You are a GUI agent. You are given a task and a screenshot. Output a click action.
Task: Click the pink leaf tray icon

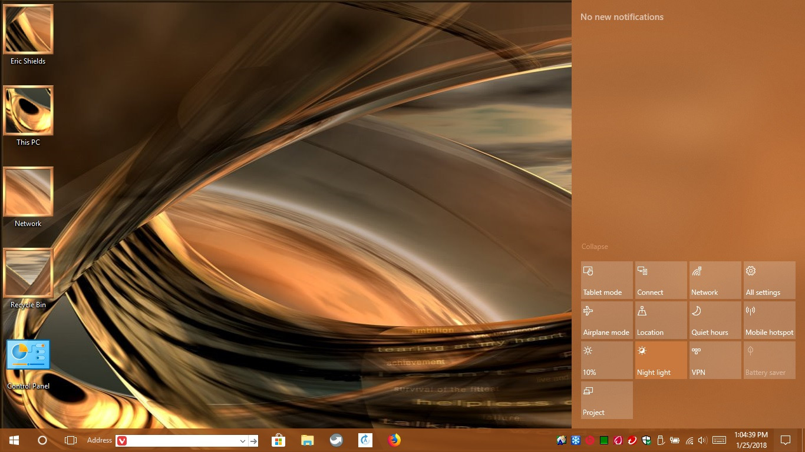coord(618,440)
